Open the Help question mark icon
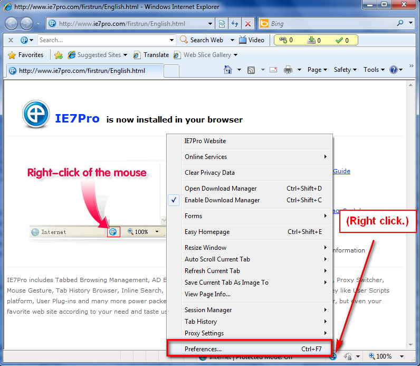Screen dimensions: 420x366 [394, 70]
